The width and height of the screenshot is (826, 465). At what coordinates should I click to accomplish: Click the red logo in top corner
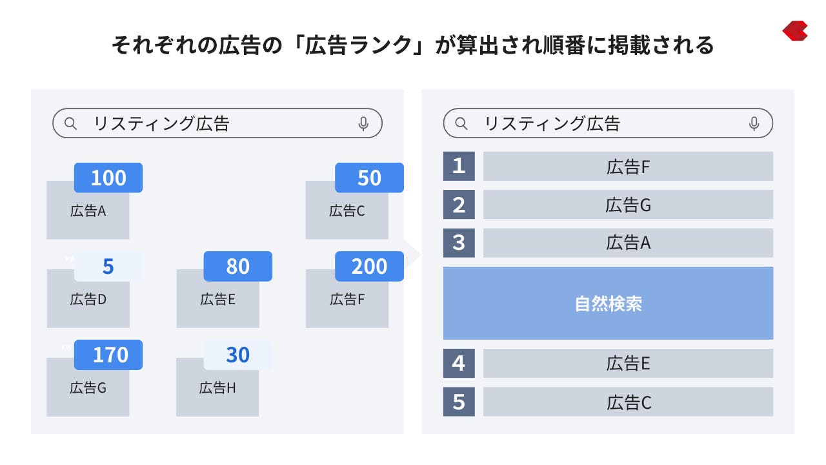pyautogui.click(x=795, y=31)
